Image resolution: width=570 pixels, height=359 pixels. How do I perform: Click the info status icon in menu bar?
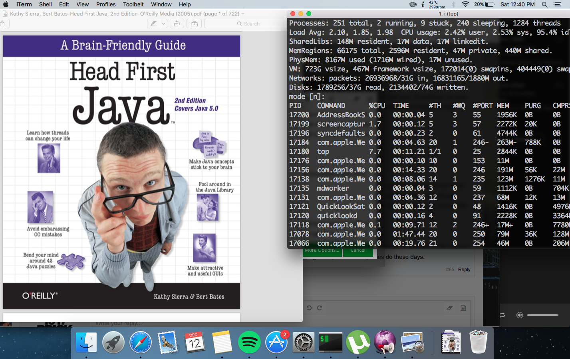point(423,4)
